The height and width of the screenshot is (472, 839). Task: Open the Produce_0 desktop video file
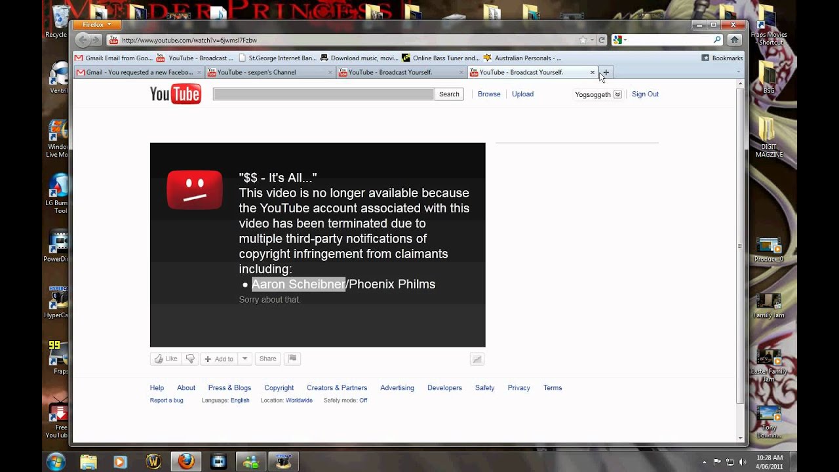[768, 249]
